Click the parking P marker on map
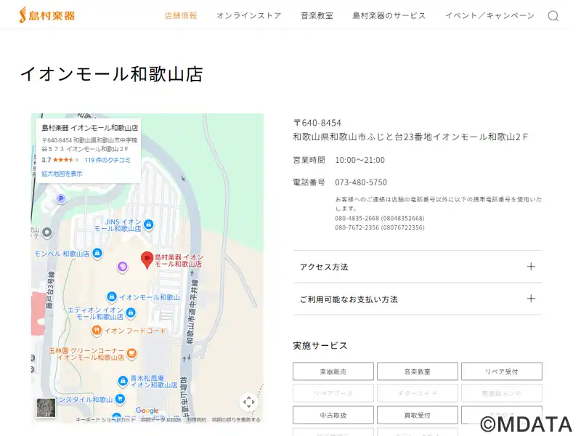 61,198
